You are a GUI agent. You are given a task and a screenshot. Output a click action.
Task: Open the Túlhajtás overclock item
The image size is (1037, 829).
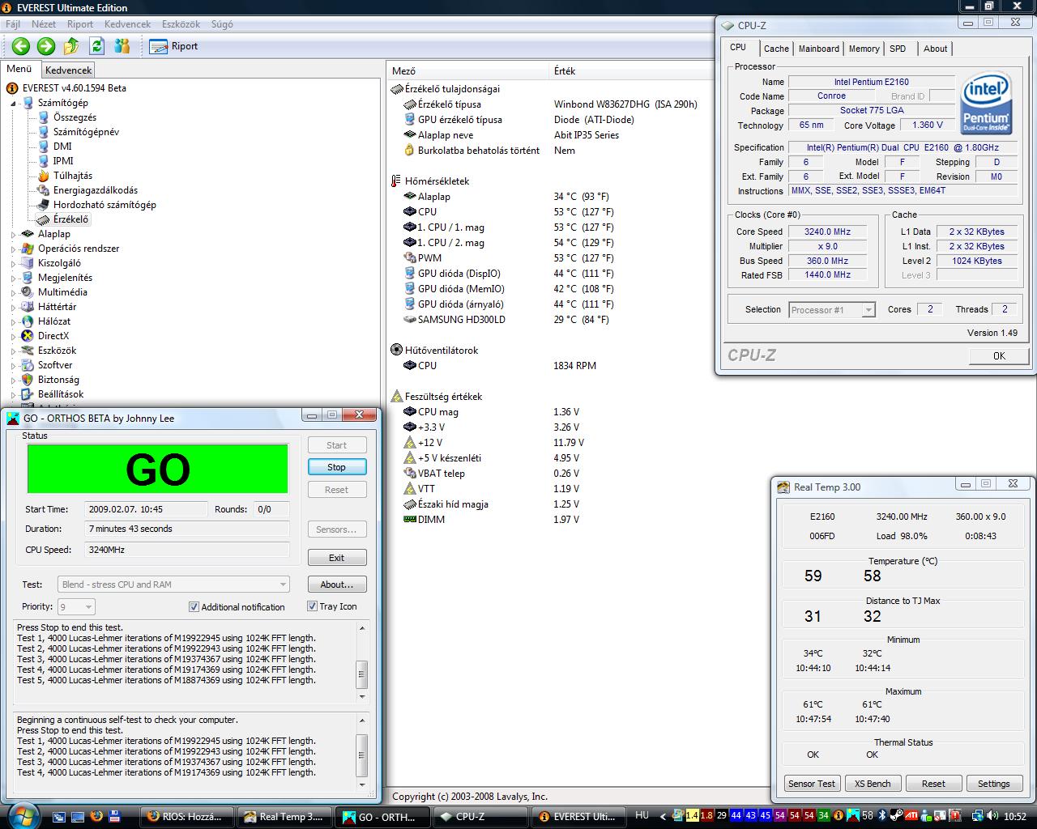pos(73,176)
